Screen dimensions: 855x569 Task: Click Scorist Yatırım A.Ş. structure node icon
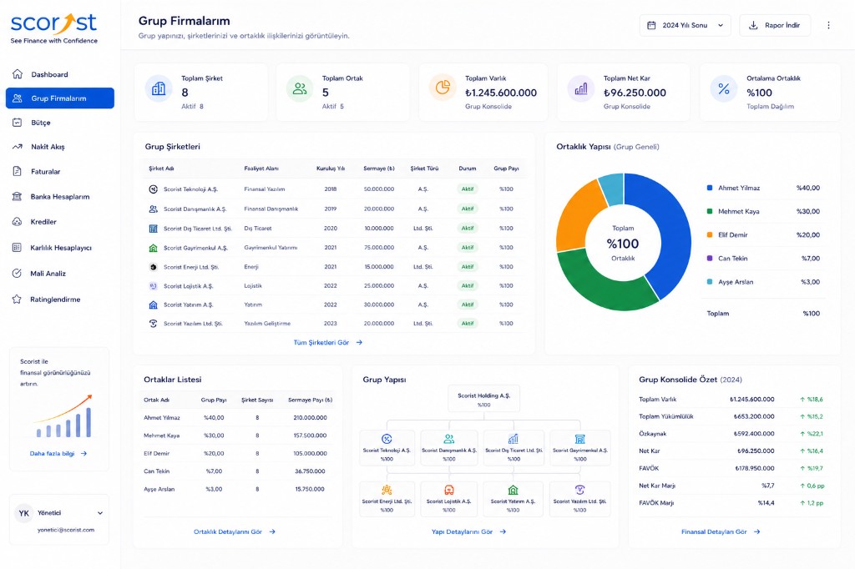pyautogui.click(x=514, y=490)
